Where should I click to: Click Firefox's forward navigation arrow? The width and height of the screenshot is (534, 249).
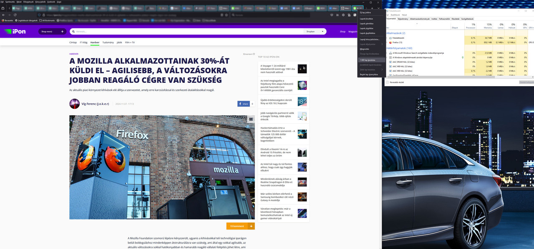9,15
